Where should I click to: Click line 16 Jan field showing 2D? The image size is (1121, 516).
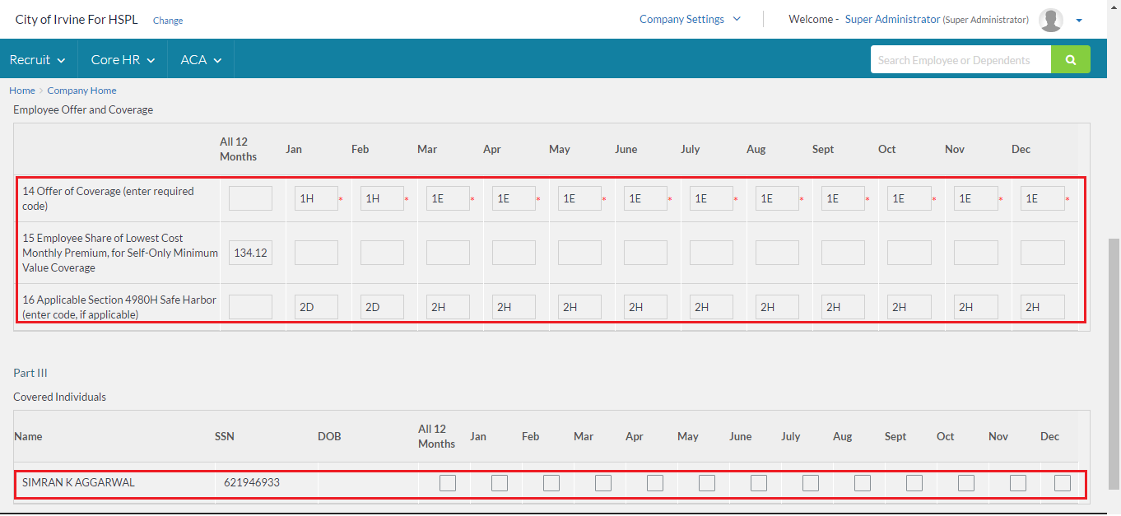tap(316, 307)
